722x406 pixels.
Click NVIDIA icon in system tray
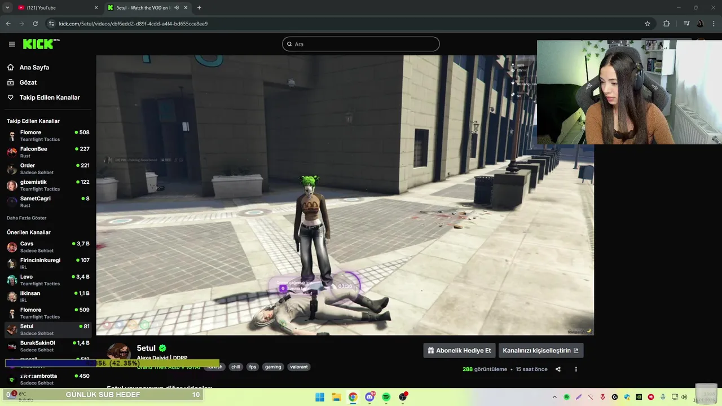coord(639,397)
